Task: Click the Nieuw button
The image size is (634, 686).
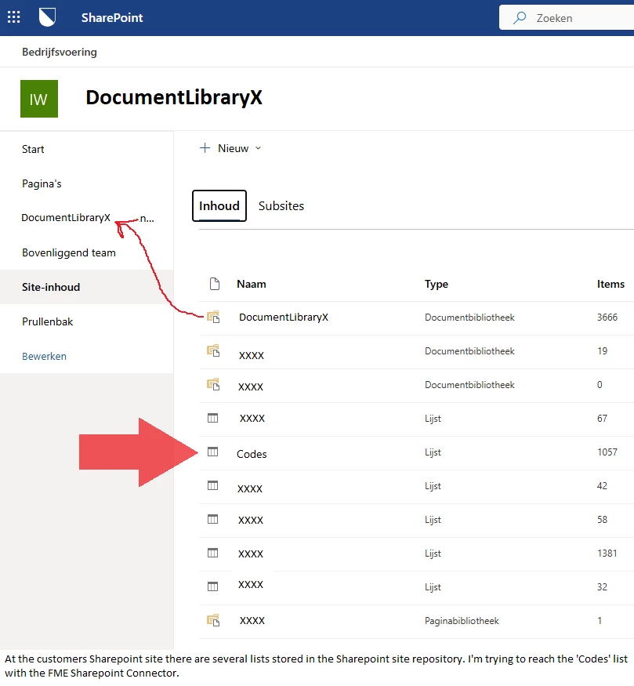Action: click(230, 148)
